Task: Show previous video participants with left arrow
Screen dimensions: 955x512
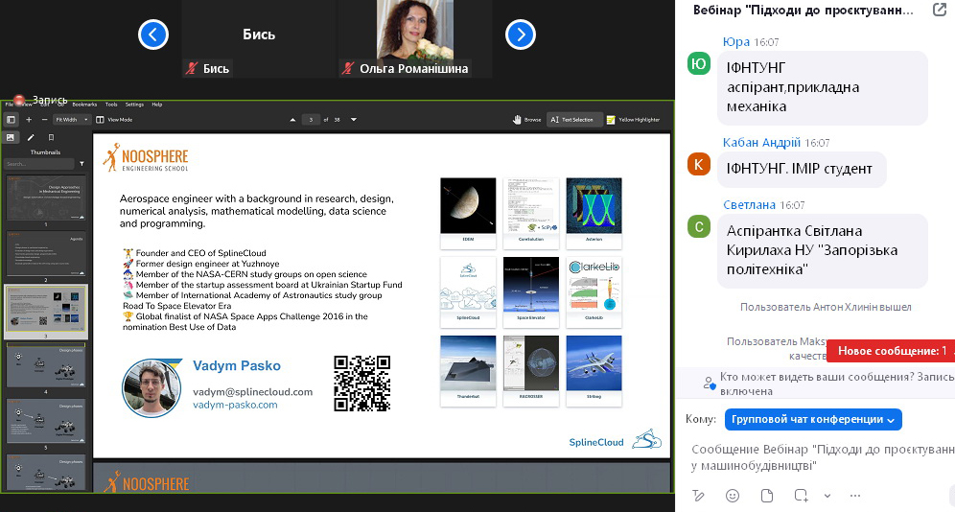Action: 153,35
